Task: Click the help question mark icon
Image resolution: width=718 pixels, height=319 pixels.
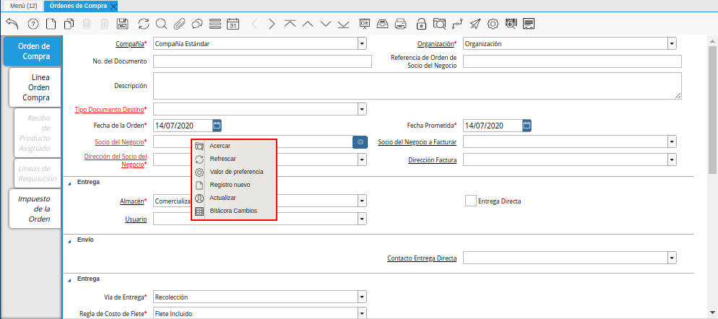Action: pos(33,24)
